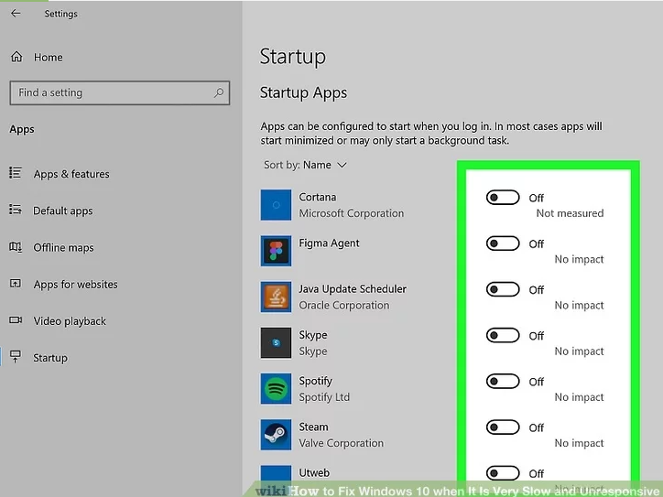663x497 pixels.
Task: Click the Cortana app icon
Action: point(276,205)
